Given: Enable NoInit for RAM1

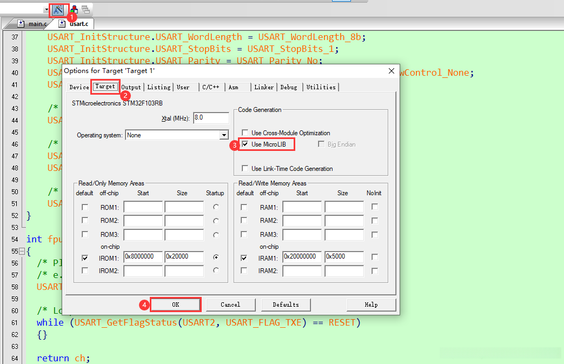Looking at the screenshot, I should tap(375, 207).
